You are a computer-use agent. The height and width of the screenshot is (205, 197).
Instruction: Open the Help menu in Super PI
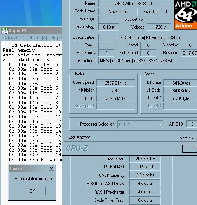56,38
